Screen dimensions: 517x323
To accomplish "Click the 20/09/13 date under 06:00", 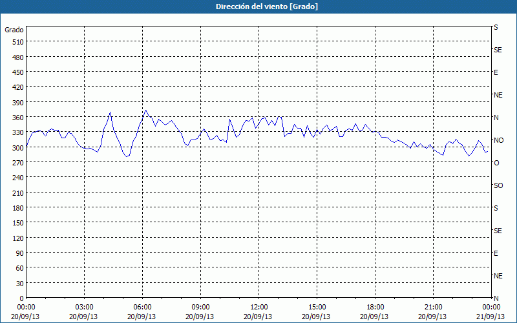I will tap(142, 317).
